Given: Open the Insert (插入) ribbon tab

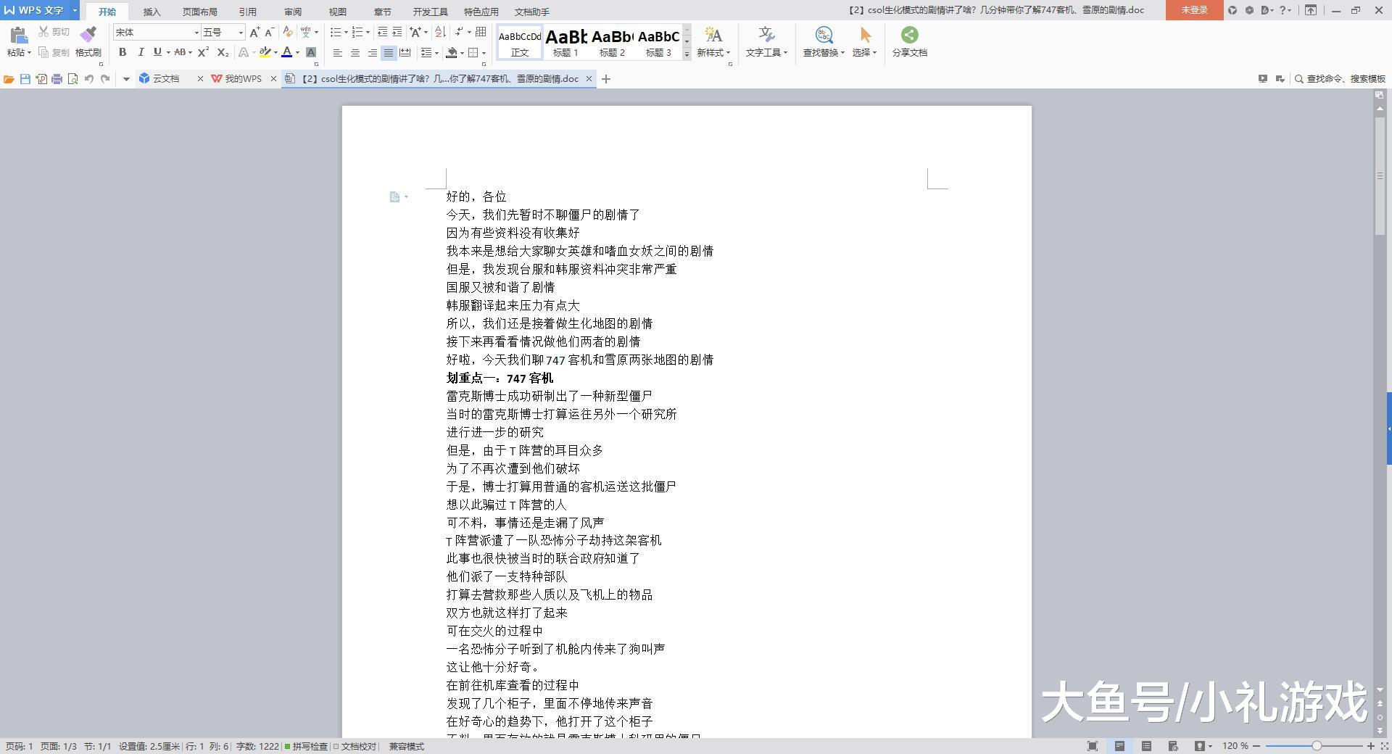Looking at the screenshot, I should [152, 12].
